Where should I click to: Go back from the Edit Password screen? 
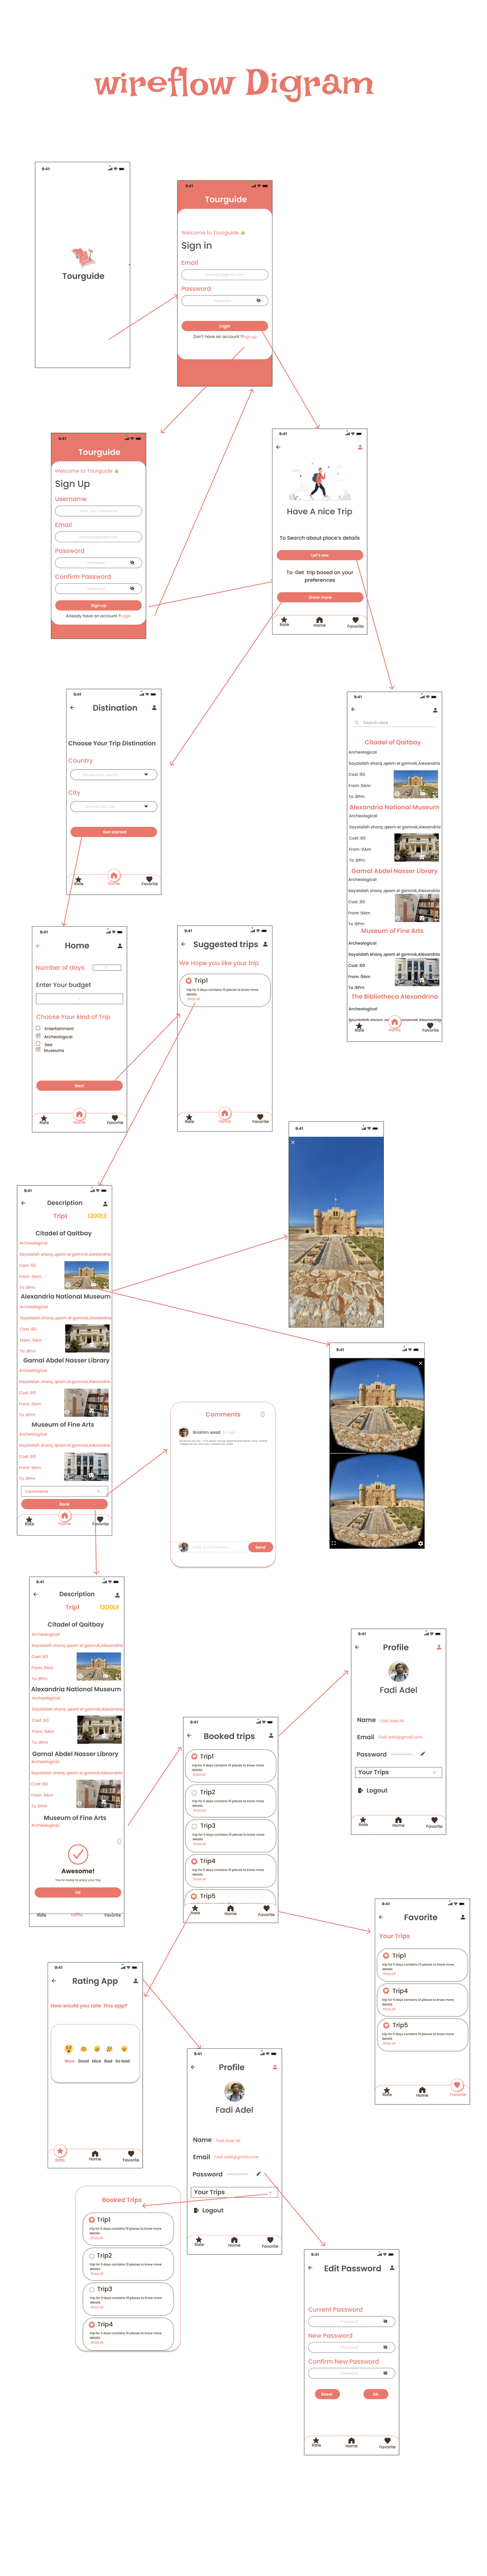(310, 2268)
